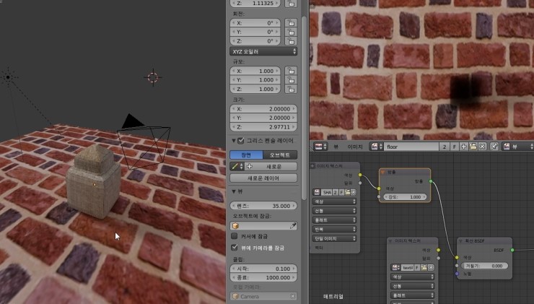This screenshot has height=304, width=534.
Task: Open the 플래트 projection dropdown in left texture node
Action: 334,220
